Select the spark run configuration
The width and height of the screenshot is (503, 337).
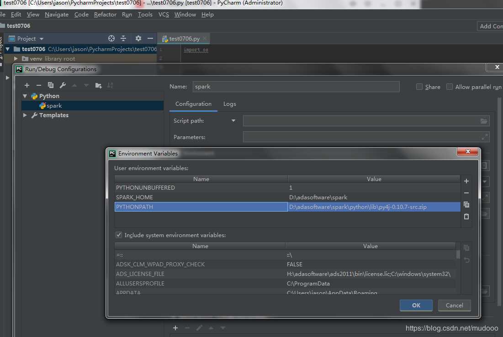(92, 105)
